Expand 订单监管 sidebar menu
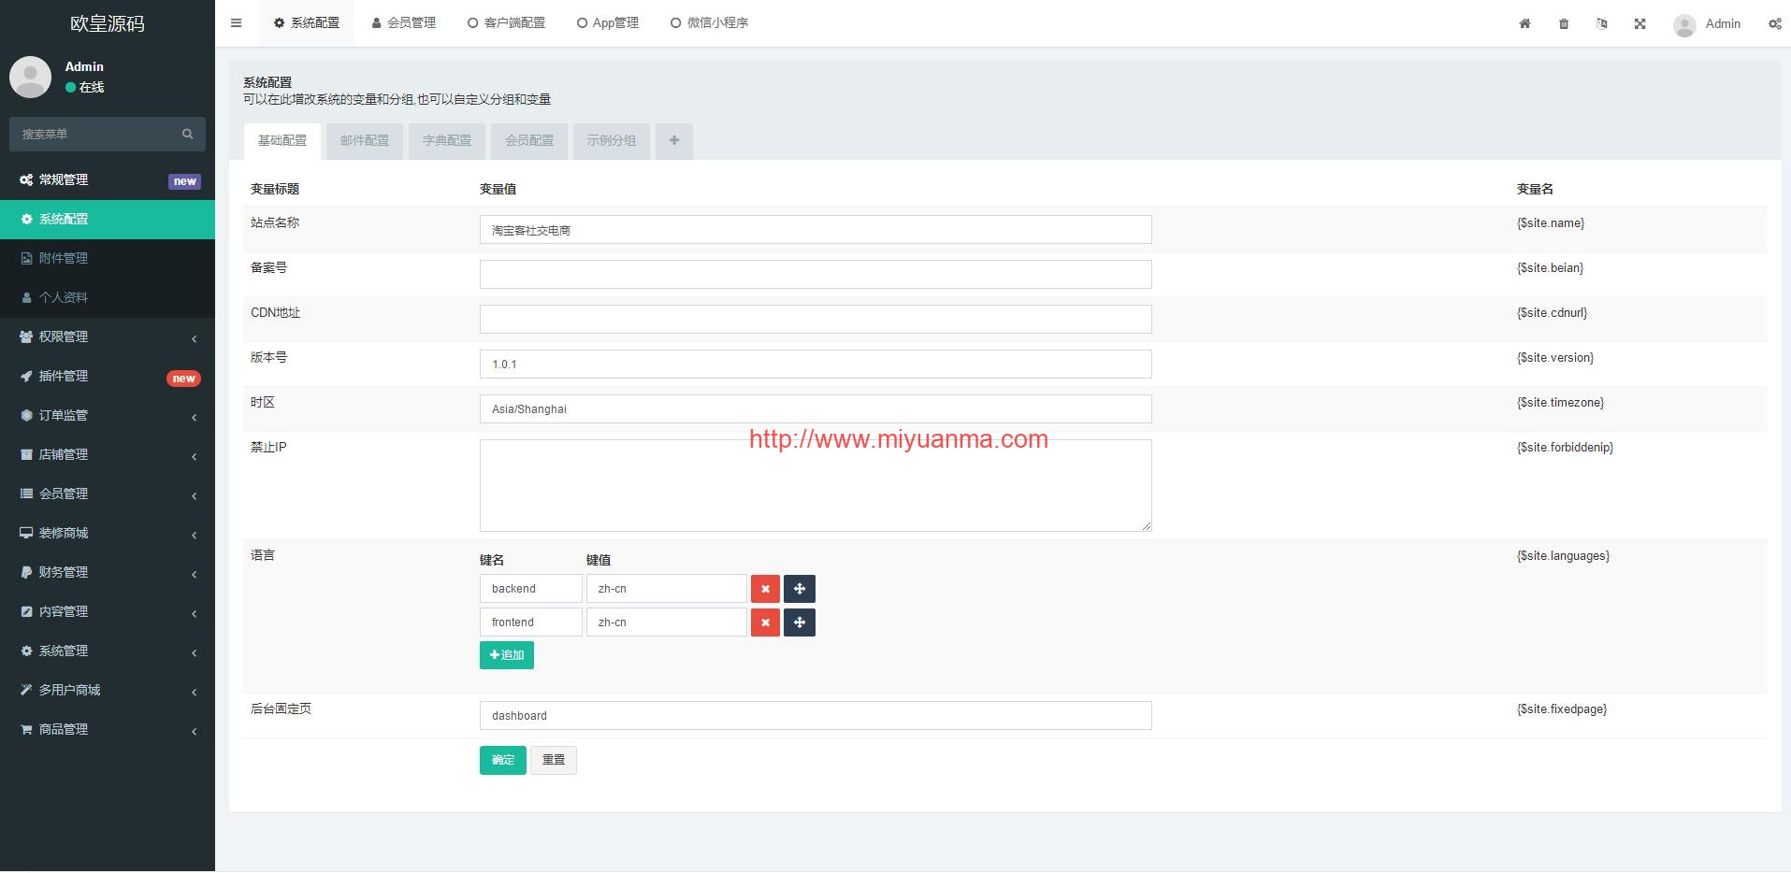 pyautogui.click(x=108, y=416)
